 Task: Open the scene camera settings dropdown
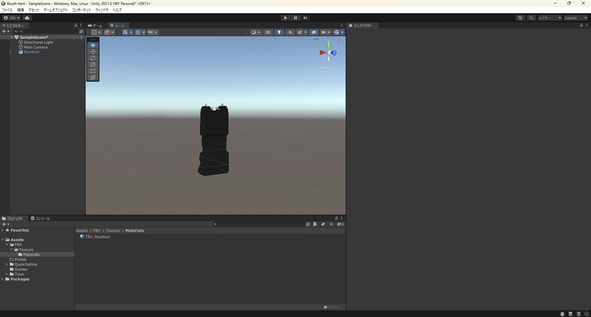click(326, 32)
